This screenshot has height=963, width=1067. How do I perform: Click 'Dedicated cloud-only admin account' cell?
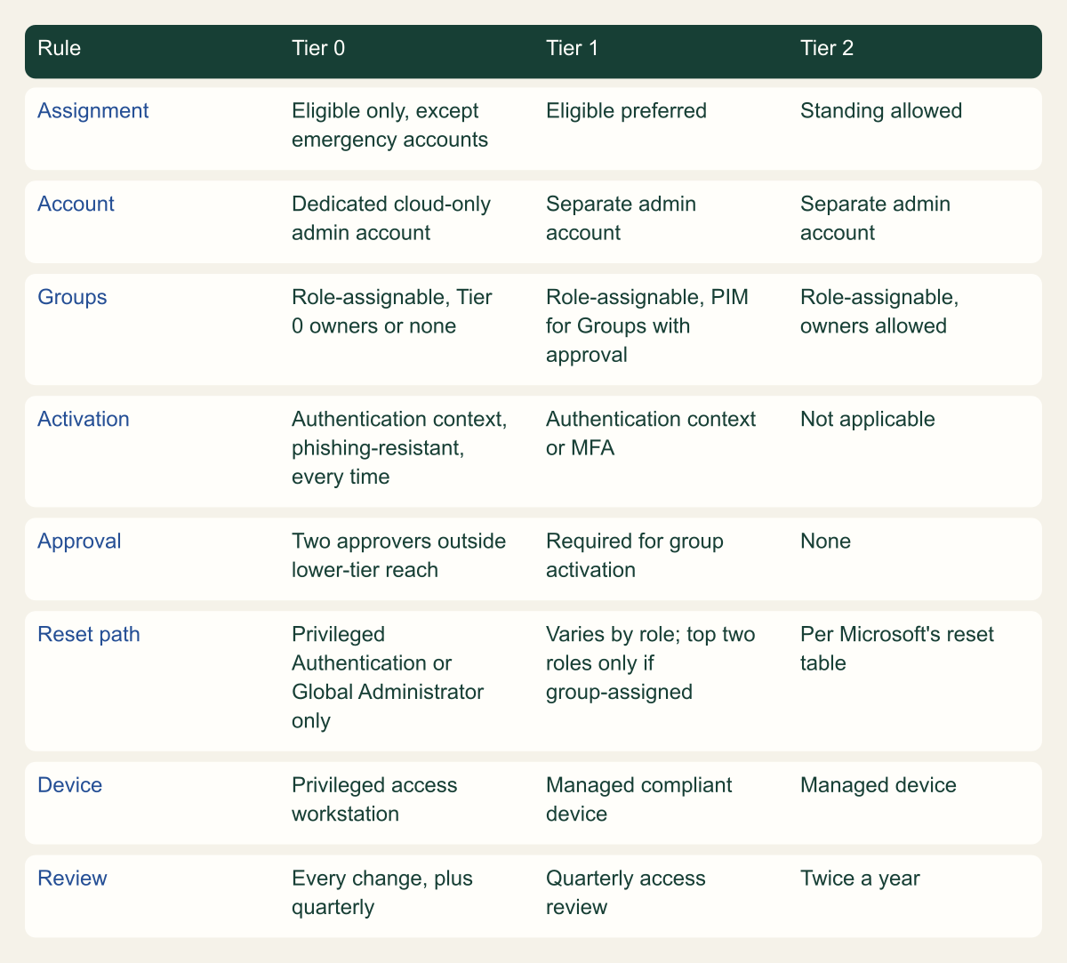[x=391, y=218]
